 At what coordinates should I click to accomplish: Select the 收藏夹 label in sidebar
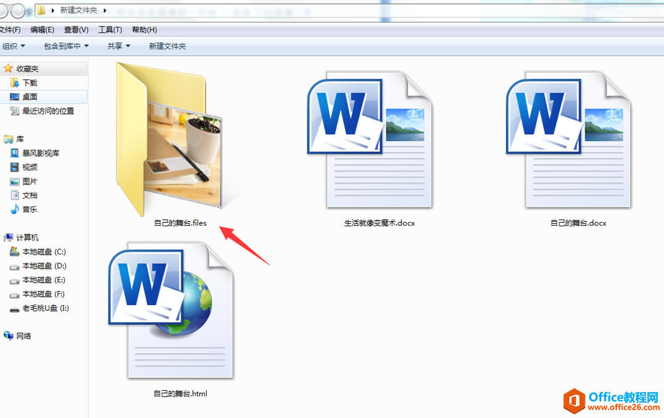tap(28, 68)
